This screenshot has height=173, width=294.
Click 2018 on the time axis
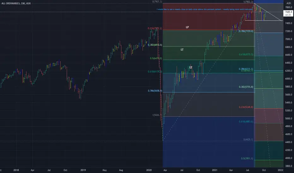[16, 170]
